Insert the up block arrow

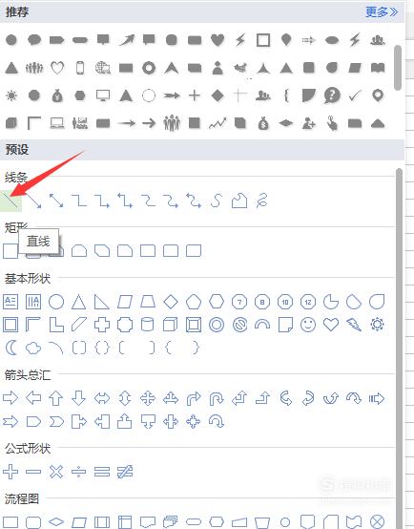(x=56, y=398)
